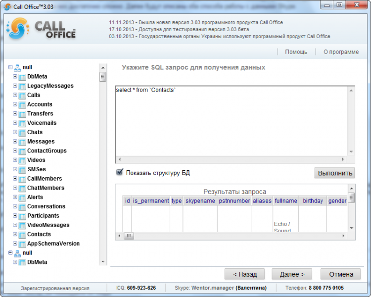The image size is (371, 297).
Task: Toggle the 'Показать структуру БД' checkbox
Action: 120,172
